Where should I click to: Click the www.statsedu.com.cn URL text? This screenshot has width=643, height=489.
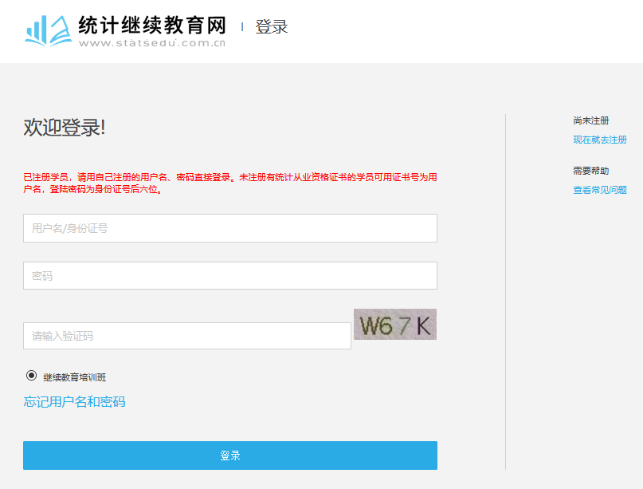click(x=152, y=43)
